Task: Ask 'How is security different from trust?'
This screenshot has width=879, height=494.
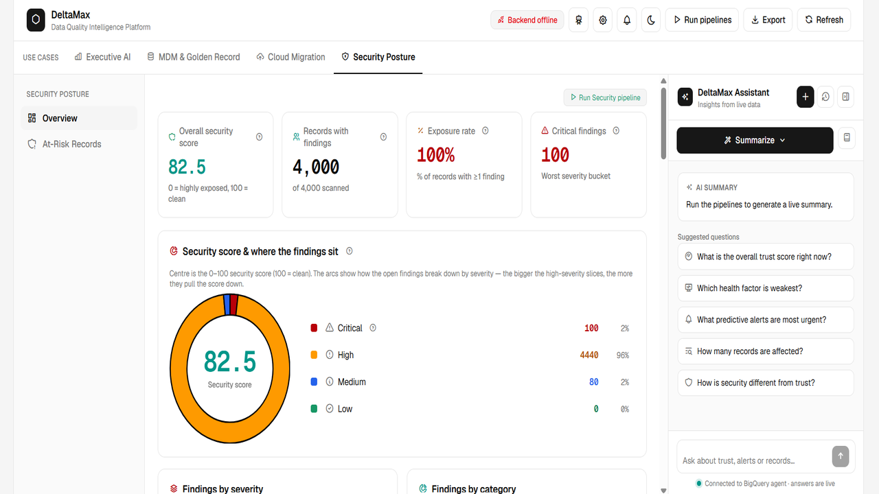Action: (x=766, y=383)
